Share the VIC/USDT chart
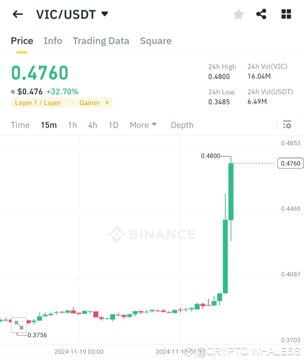 [261, 14]
